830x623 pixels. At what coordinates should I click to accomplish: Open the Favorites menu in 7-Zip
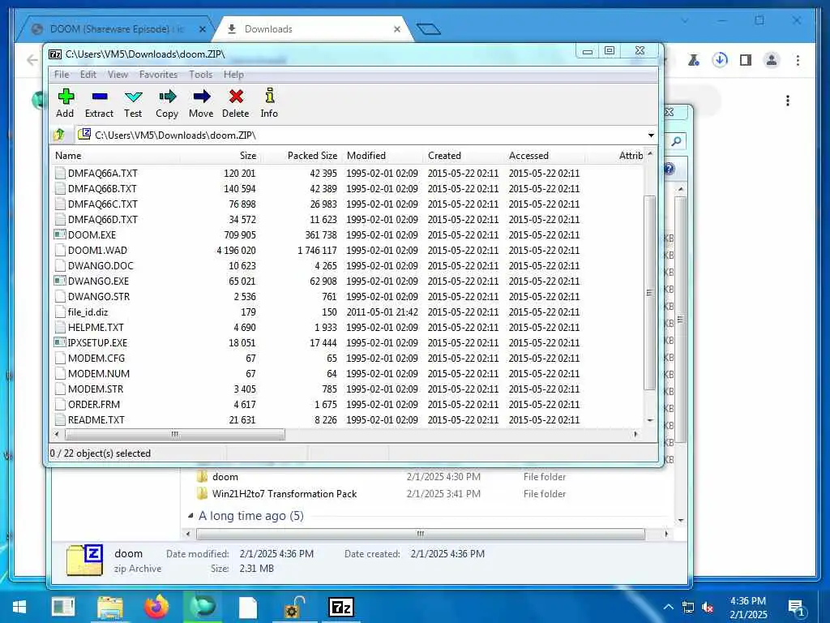[158, 75]
